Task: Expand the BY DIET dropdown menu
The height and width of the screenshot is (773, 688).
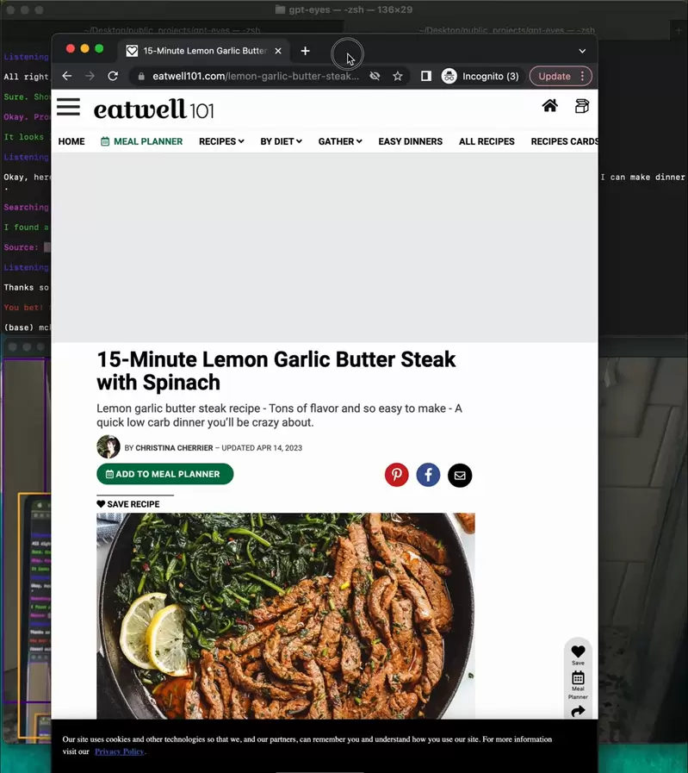Action: pos(281,141)
